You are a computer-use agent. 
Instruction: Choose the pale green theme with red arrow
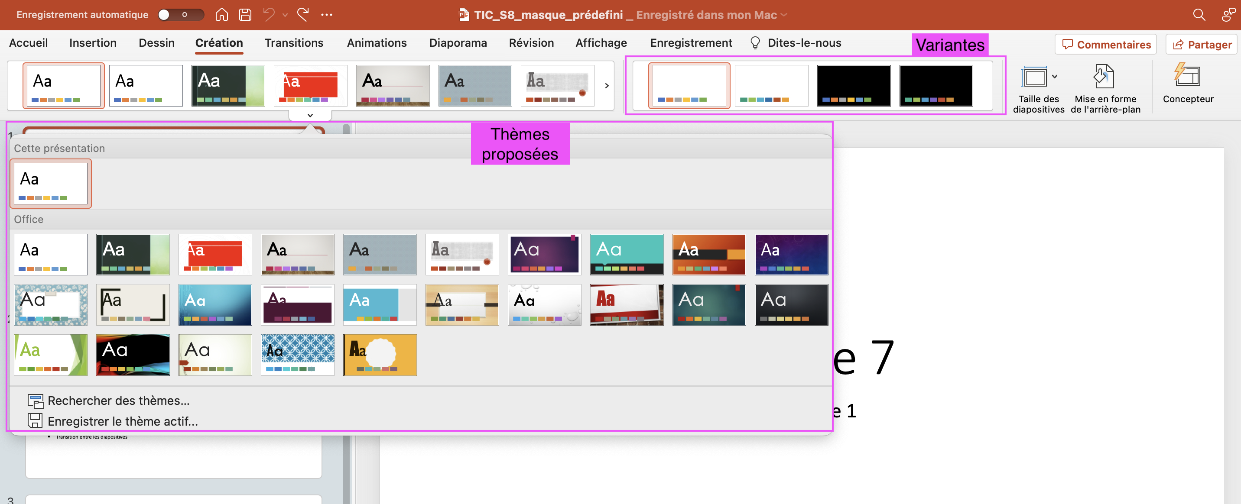[215, 355]
